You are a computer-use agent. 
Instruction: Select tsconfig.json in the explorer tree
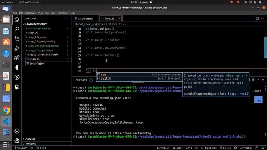click(47, 63)
